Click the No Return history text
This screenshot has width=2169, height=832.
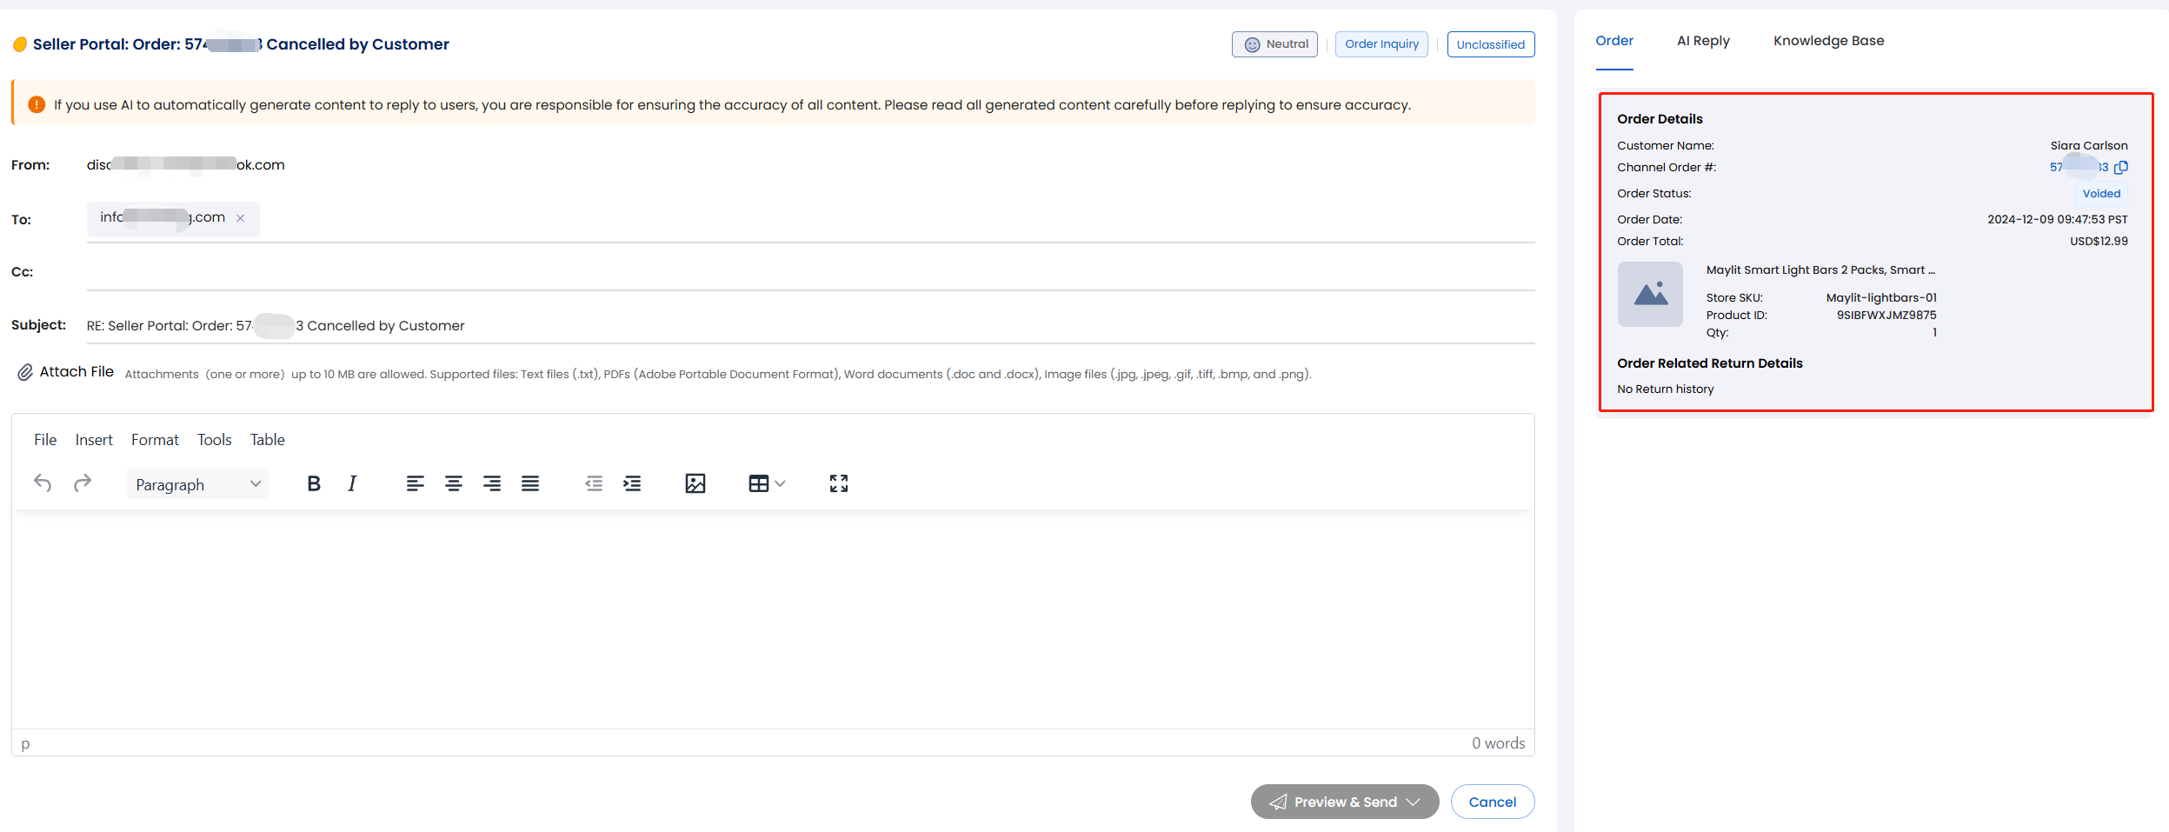[1666, 389]
